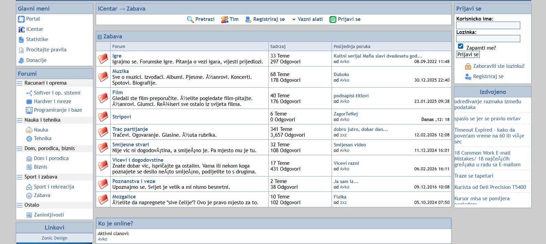The height and width of the screenshot is (244, 546).
Task: Click the Korisnicko ime input field
Action: pos(488,25)
